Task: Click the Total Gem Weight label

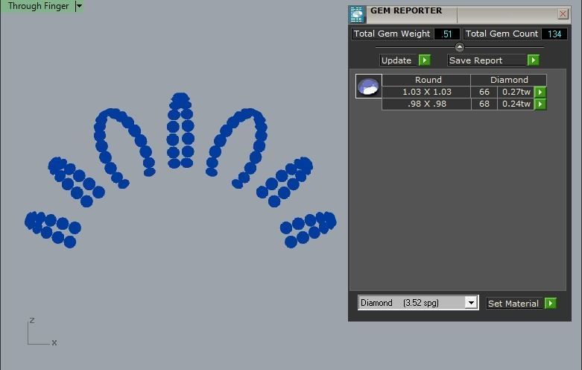Action: pyautogui.click(x=392, y=34)
